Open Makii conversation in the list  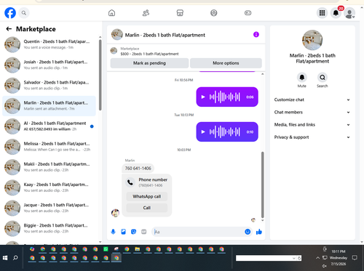[x=49, y=167]
